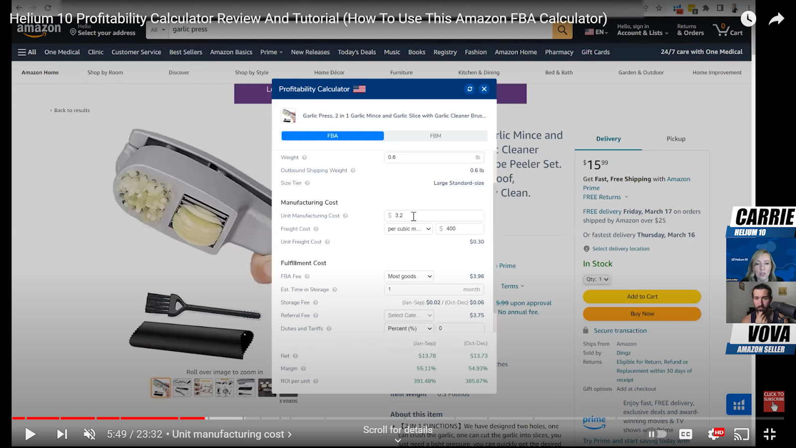Click the Unit Freight Cost help icon
Image resolution: width=796 pixels, height=448 pixels.
point(327,242)
